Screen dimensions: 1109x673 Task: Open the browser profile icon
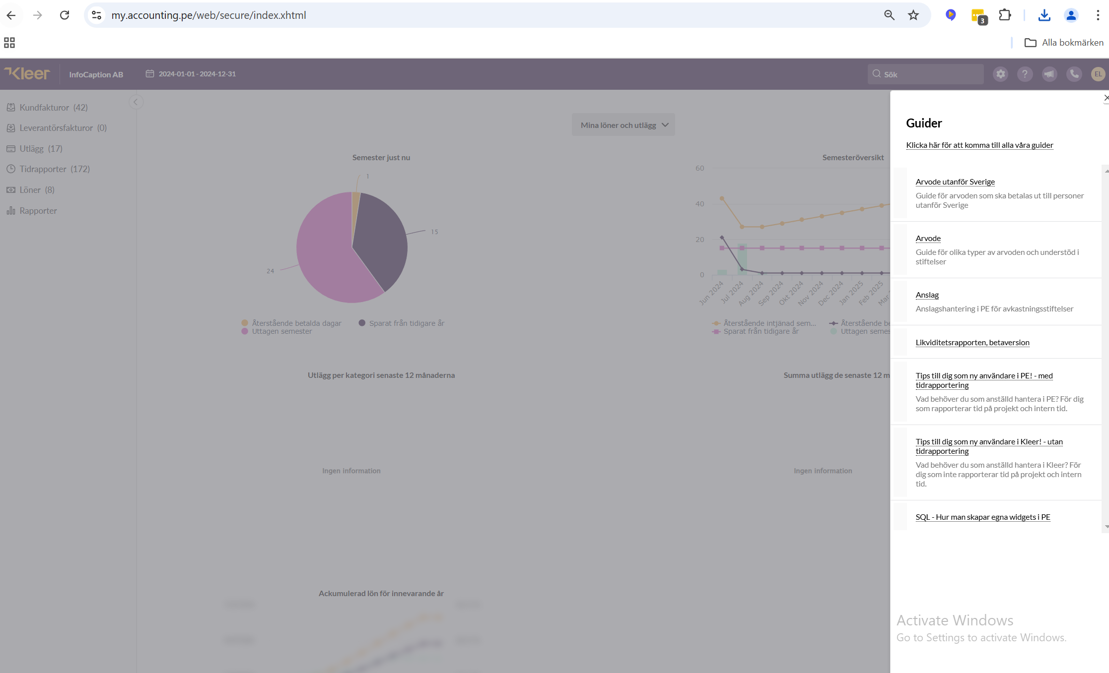(x=1071, y=15)
